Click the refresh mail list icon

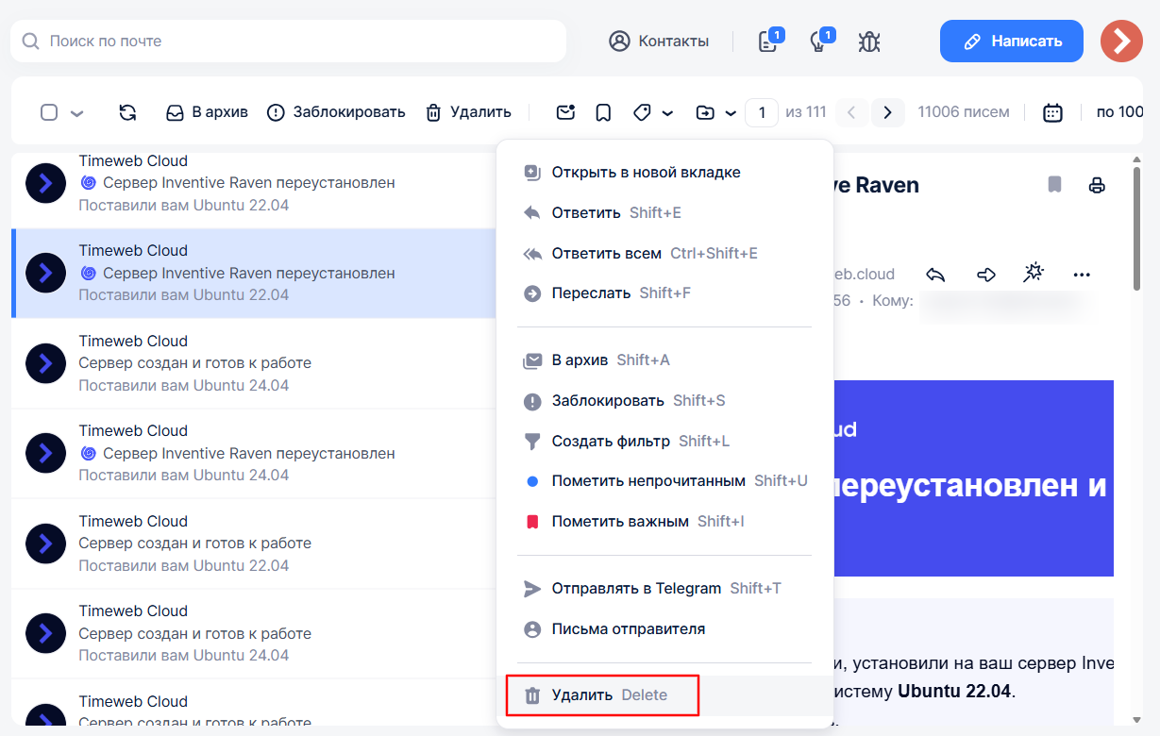(127, 112)
